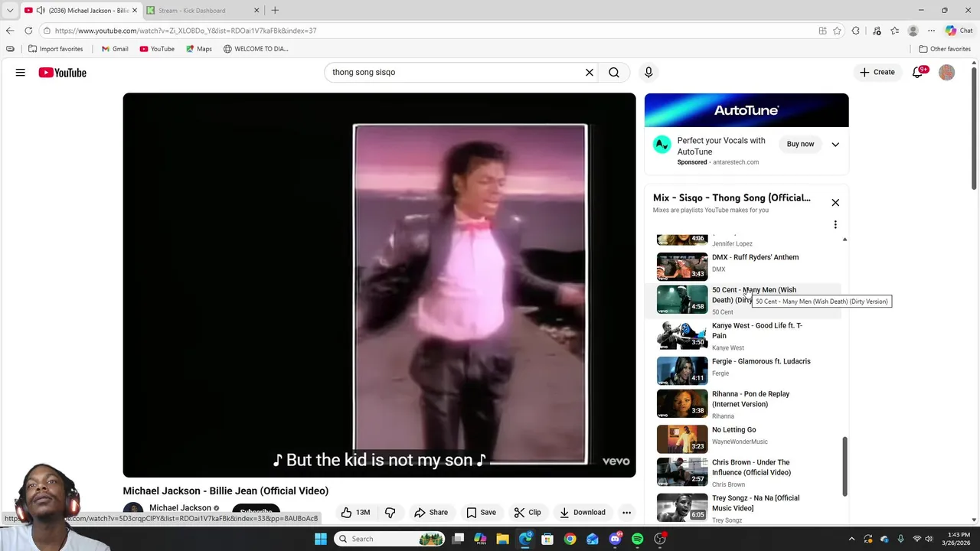Open the Gmail bookmark
980x551 pixels.
115,49
